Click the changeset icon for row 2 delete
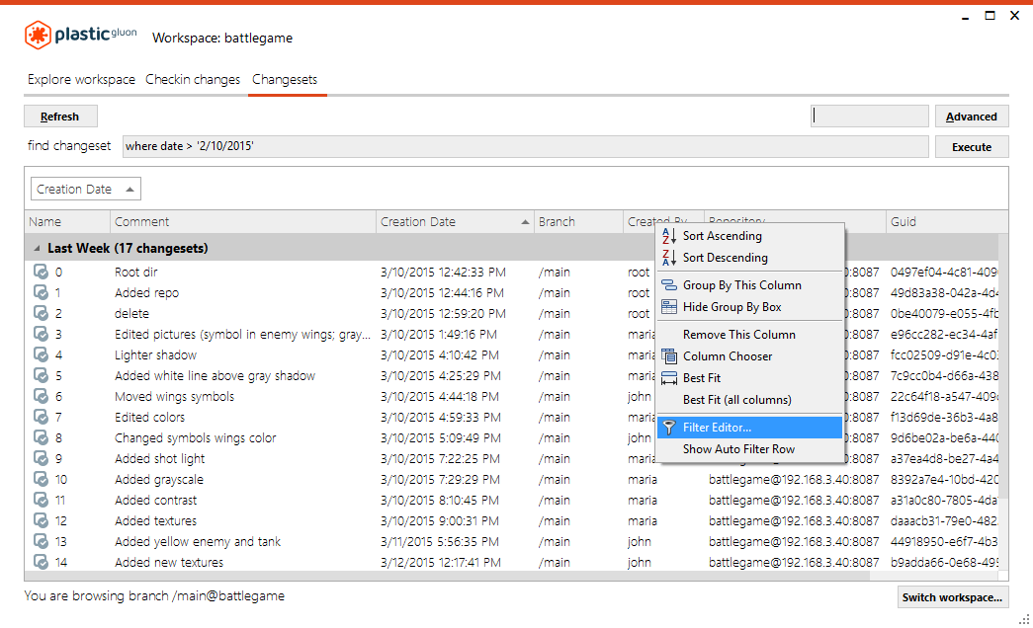The width and height of the screenshot is (1033, 628). pyautogui.click(x=41, y=313)
